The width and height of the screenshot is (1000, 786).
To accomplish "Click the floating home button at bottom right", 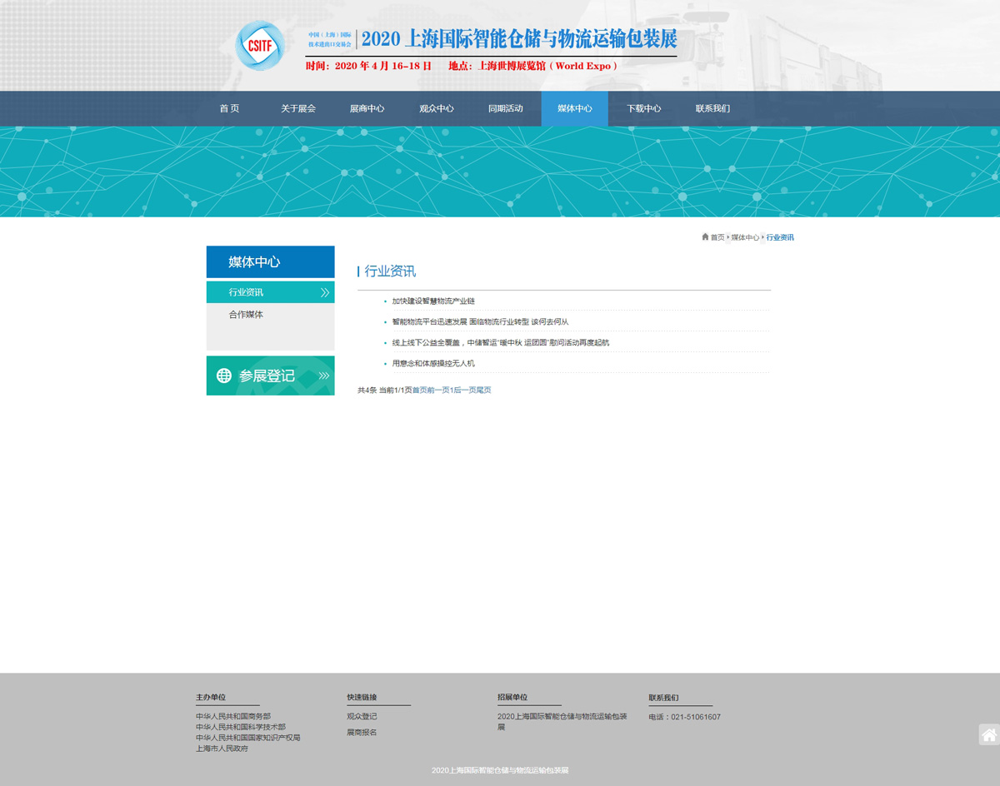I will click(988, 734).
